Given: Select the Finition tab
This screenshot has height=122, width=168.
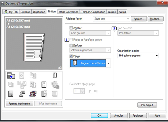Looking at the screenshot, I should pos(52,11).
